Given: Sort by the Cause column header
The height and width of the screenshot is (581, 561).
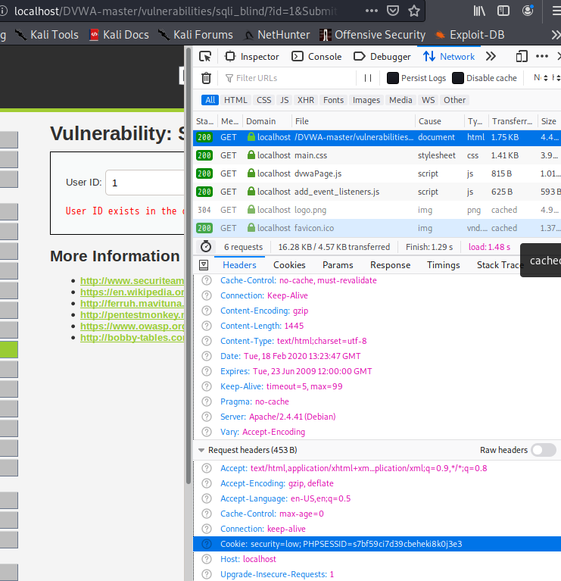Looking at the screenshot, I should point(440,121).
